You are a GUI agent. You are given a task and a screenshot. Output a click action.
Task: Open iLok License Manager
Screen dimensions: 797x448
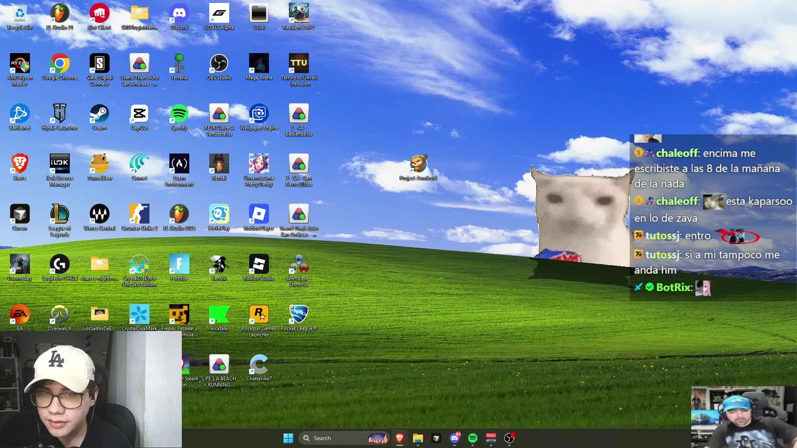[x=60, y=170]
